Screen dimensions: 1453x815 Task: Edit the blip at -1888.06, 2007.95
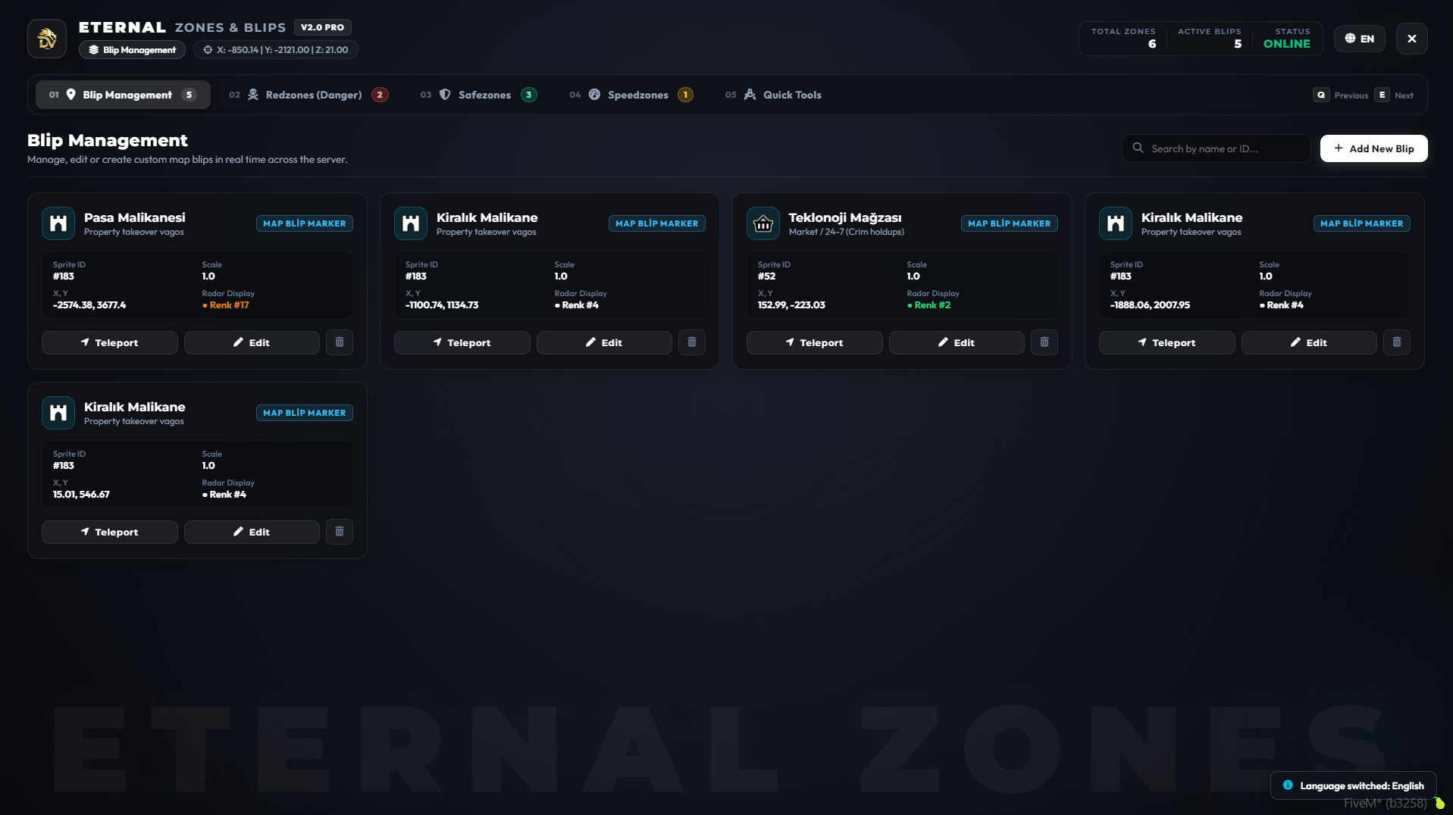pyautogui.click(x=1309, y=342)
